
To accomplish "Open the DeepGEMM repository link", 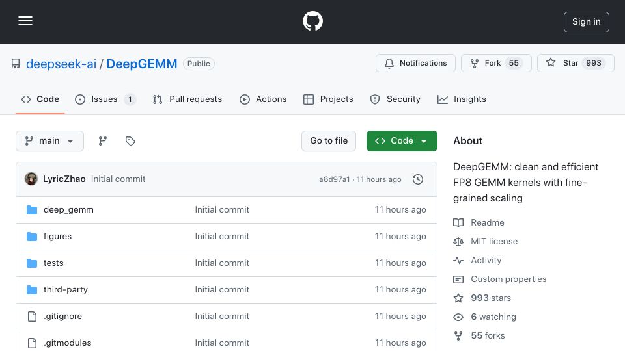I will (141, 64).
